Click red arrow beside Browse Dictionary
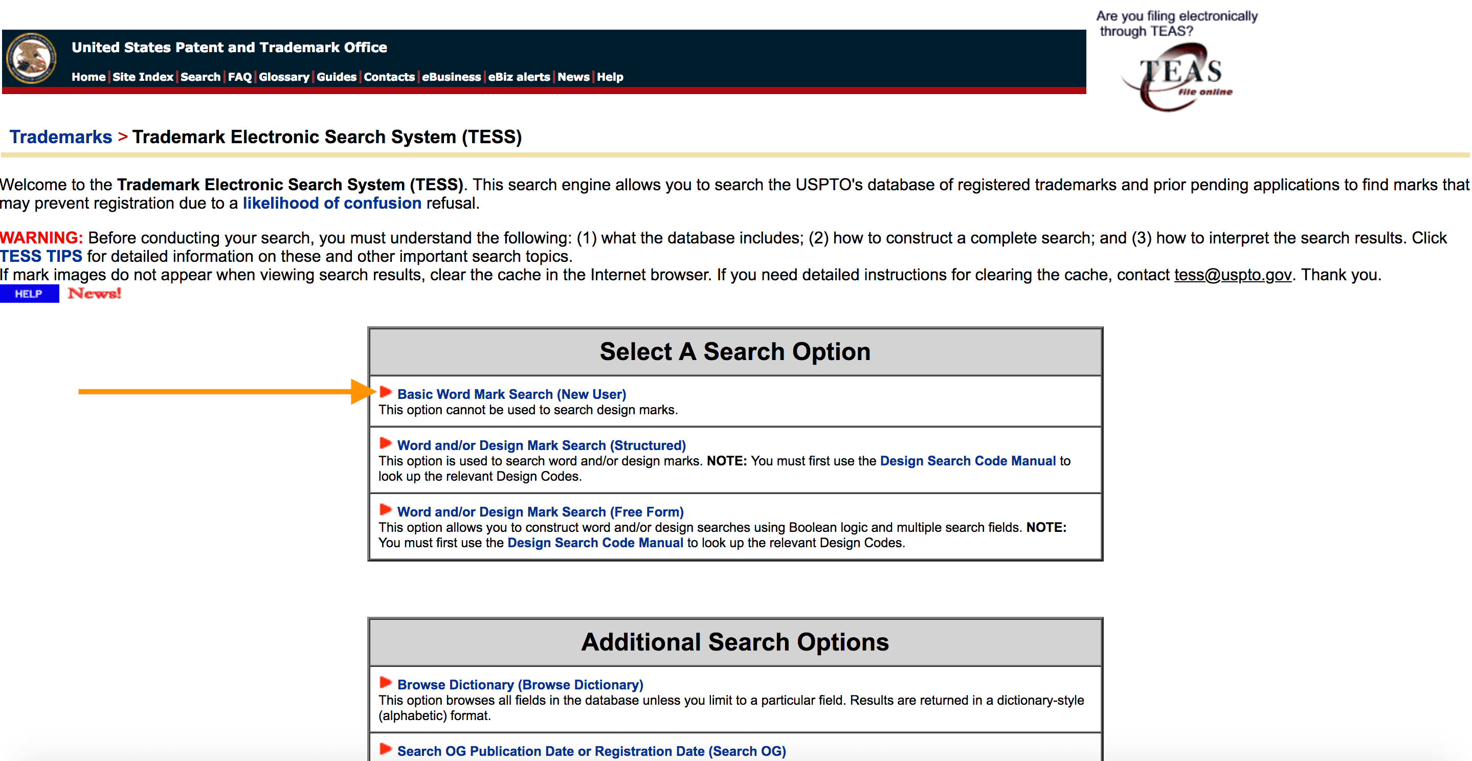1472x761 pixels. [x=385, y=683]
